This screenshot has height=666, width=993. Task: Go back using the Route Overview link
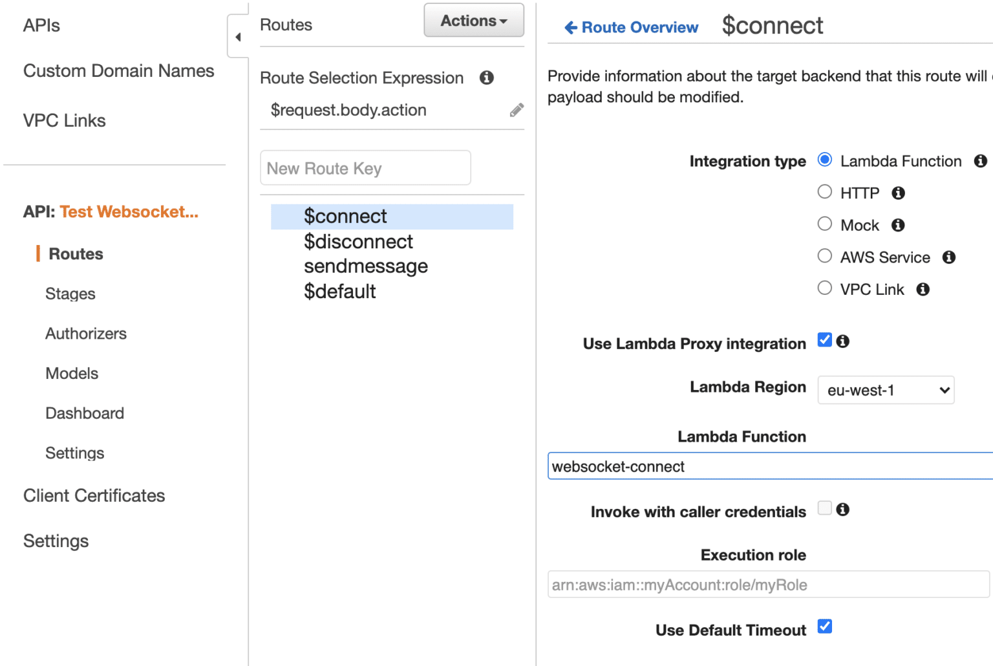pos(630,27)
